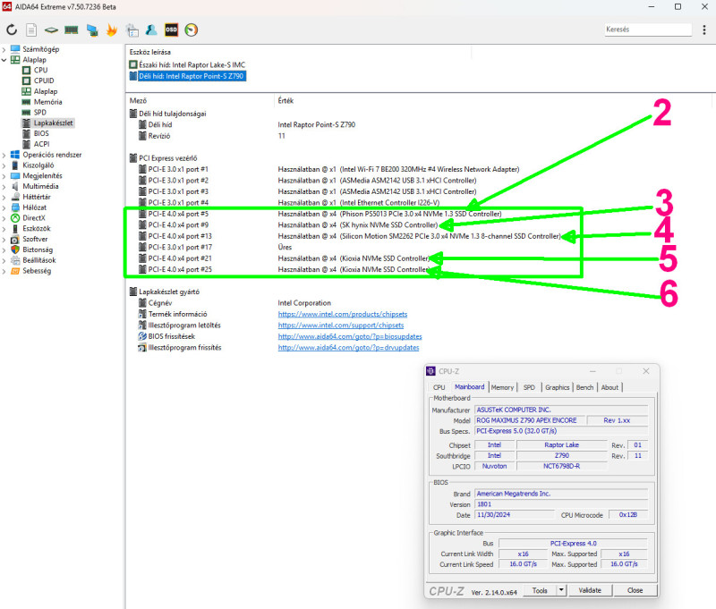Open the Tools dropdown arrow in CPU-Z

point(562,590)
